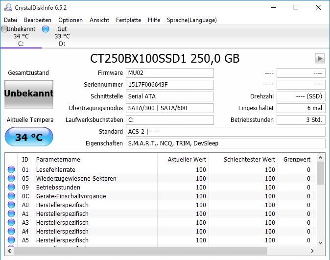Select Herstellerspezifisch in row A0

click(62, 205)
